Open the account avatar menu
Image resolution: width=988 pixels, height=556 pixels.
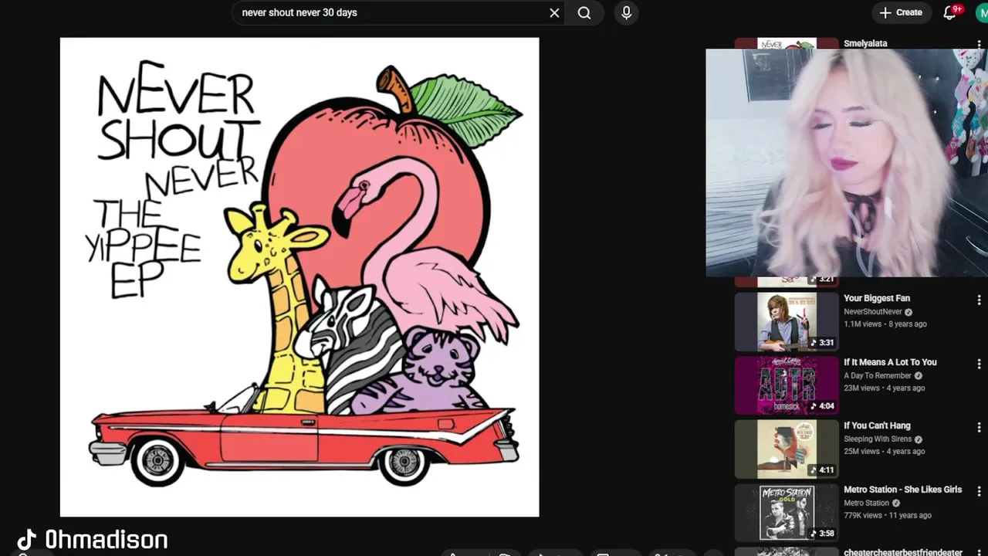[981, 12]
